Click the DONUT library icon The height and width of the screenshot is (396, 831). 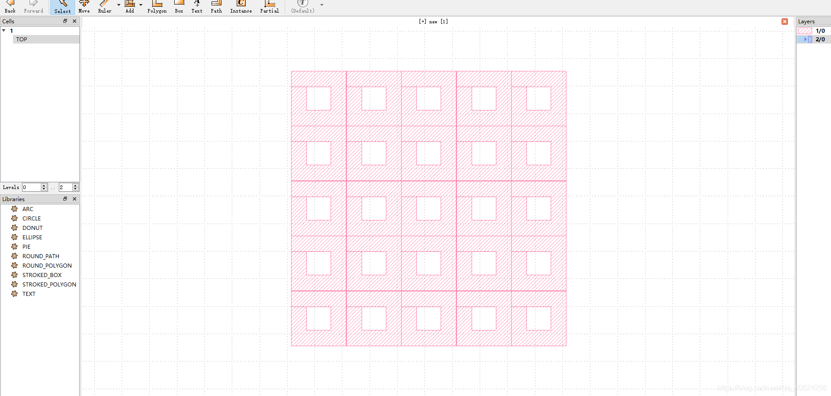point(14,228)
